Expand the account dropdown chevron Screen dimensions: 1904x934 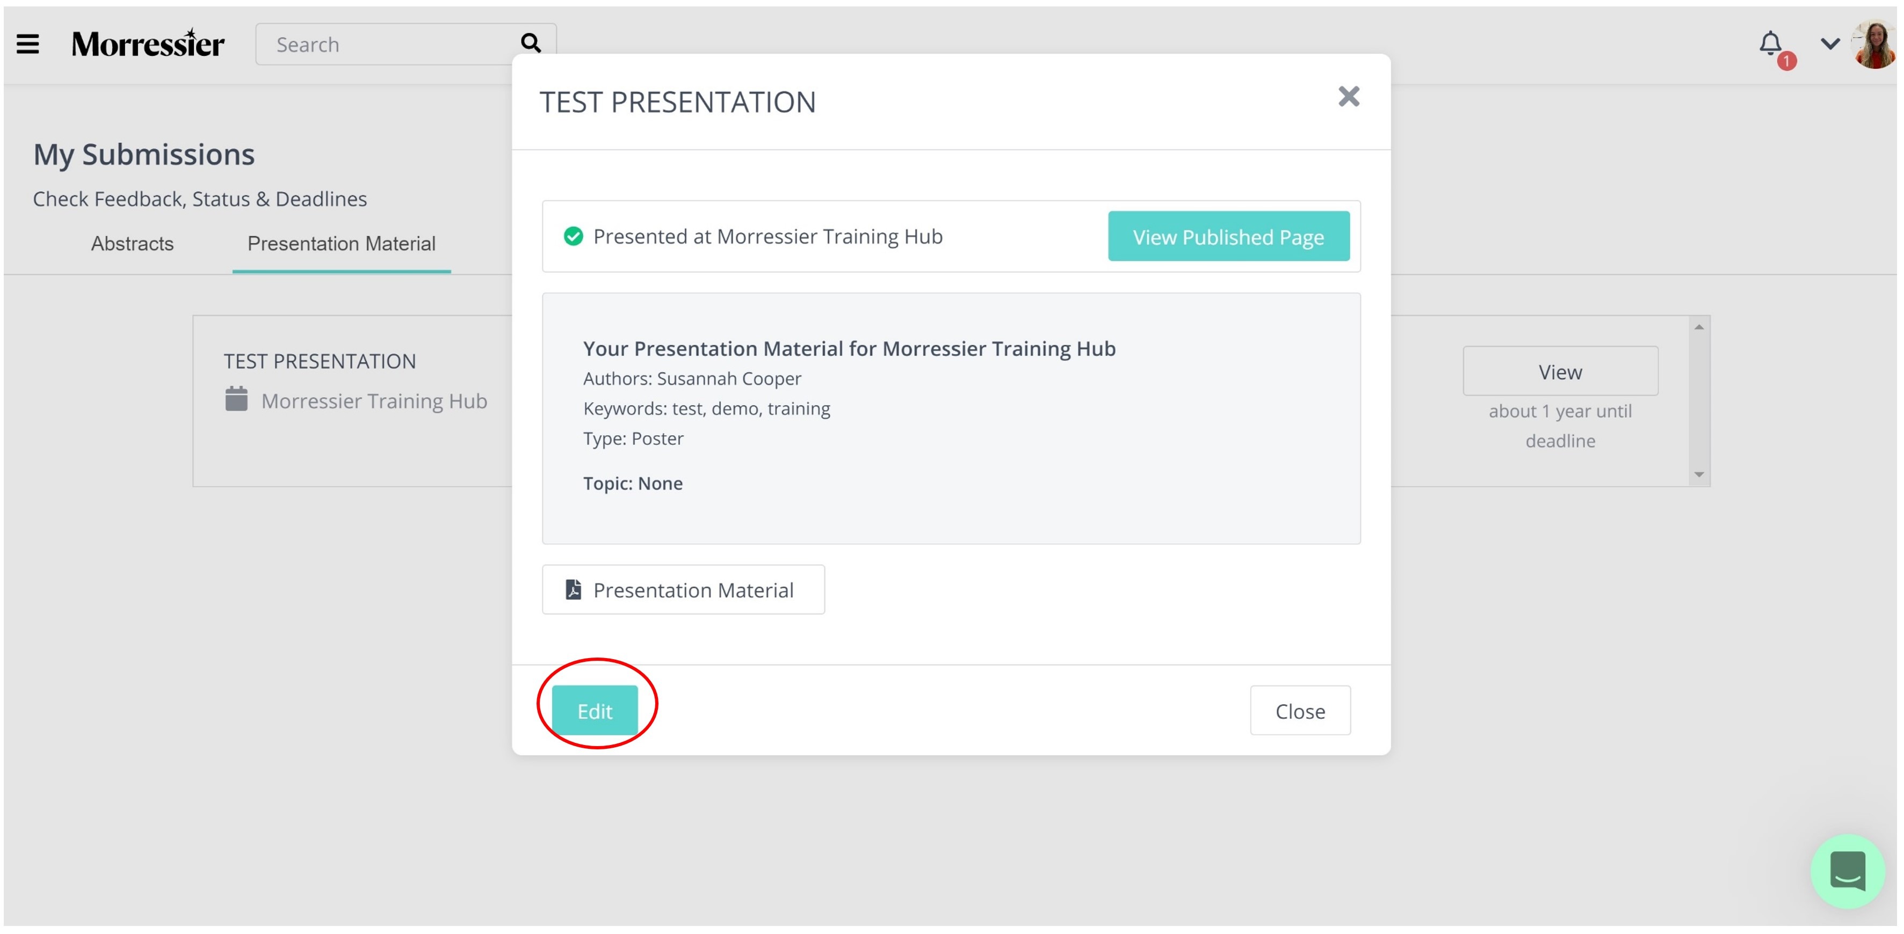pos(1830,45)
